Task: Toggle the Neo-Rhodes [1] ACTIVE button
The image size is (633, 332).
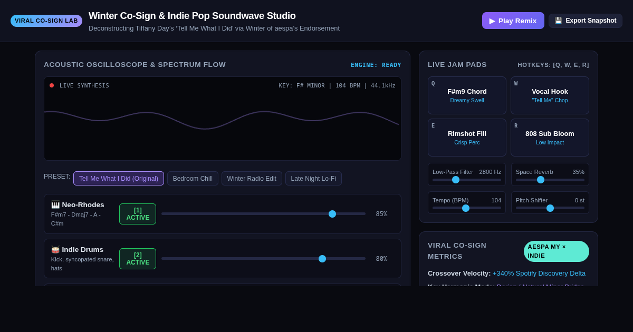Action: 138,214
